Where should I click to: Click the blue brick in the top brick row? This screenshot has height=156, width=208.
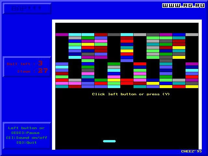[x=179, y=35]
